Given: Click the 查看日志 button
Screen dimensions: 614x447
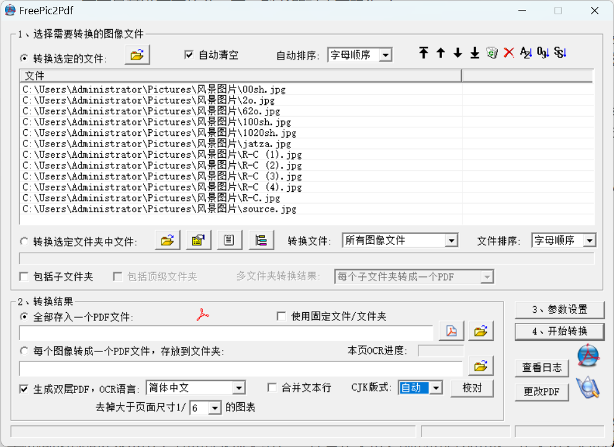Looking at the screenshot, I should [x=541, y=368].
